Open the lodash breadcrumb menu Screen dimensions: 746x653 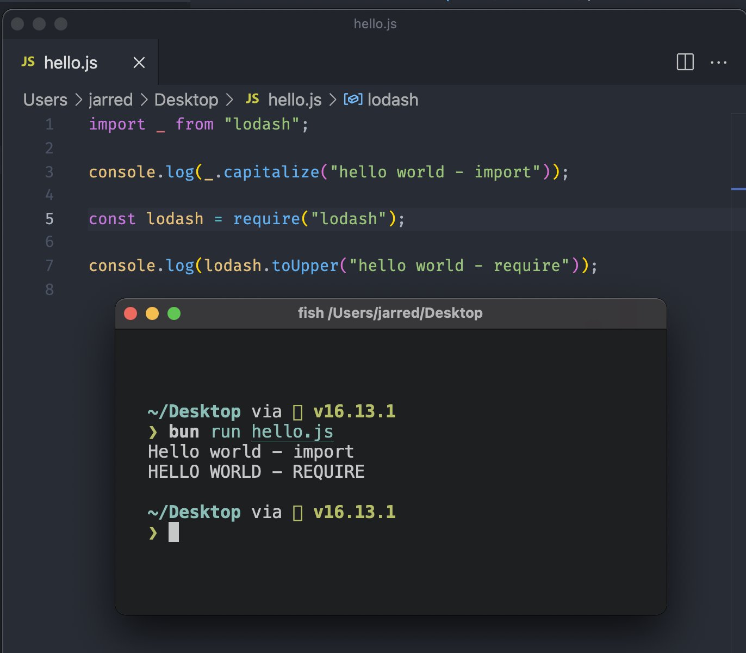pyautogui.click(x=393, y=99)
